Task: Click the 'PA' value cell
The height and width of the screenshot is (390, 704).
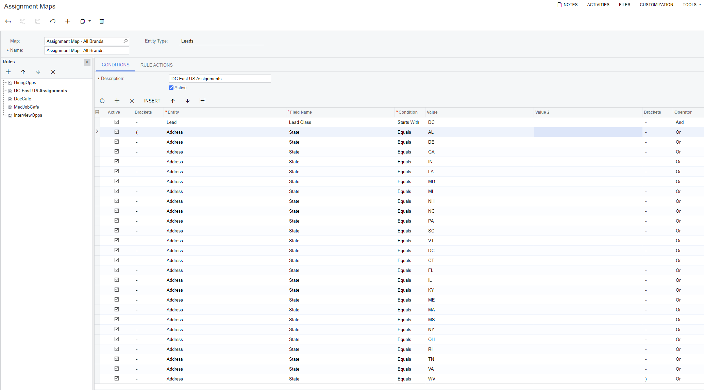Action: point(480,221)
